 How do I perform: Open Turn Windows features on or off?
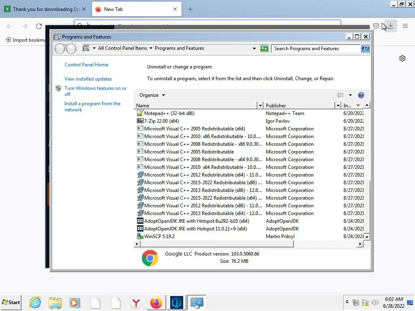(x=95, y=91)
